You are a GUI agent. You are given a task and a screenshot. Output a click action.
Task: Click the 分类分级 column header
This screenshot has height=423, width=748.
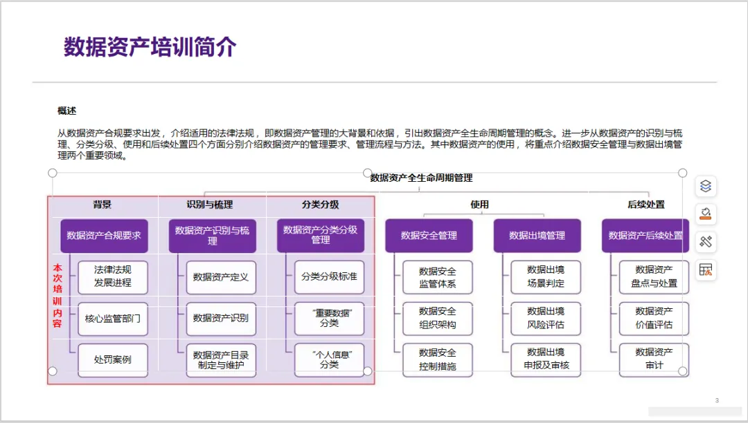(320, 205)
